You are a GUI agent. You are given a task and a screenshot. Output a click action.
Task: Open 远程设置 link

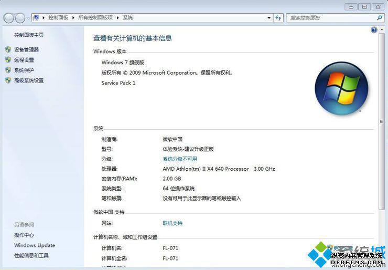click(24, 60)
